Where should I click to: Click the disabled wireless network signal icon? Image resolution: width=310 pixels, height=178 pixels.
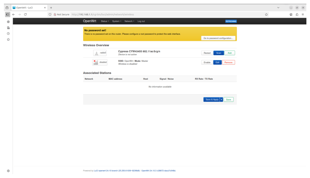(x=99, y=62)
